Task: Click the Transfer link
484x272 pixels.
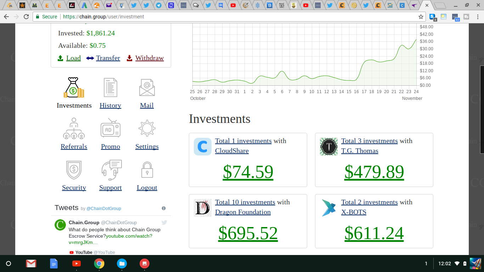Action: tap(108, 58)
